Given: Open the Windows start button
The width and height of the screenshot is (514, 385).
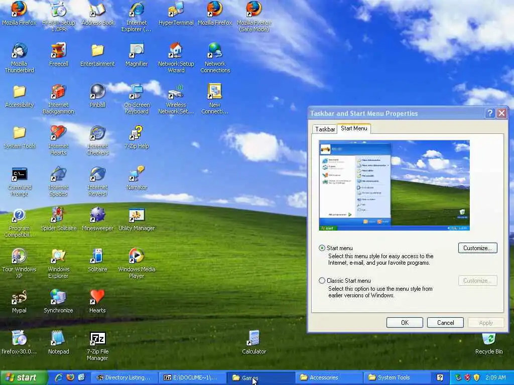Looking at the screenshot, I should pos(24,378).
